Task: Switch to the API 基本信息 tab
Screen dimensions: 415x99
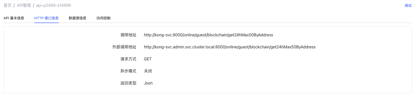Action: click(x=14, y=18)
